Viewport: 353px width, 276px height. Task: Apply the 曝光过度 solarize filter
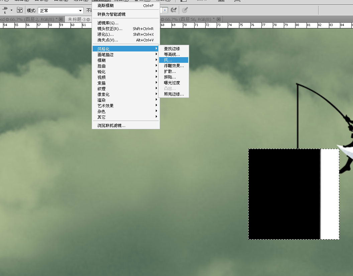pyautogui.click(x=173, y=83)
